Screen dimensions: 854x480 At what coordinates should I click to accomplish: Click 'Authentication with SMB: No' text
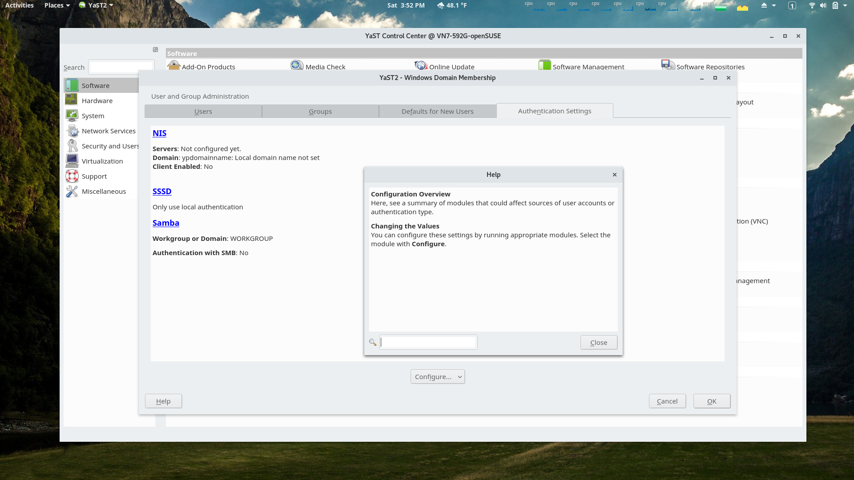coord(201,252)
